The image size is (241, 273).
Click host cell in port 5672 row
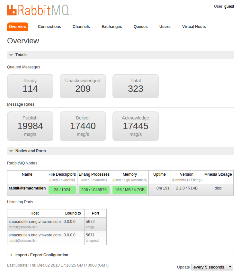[x=35, y=224]
